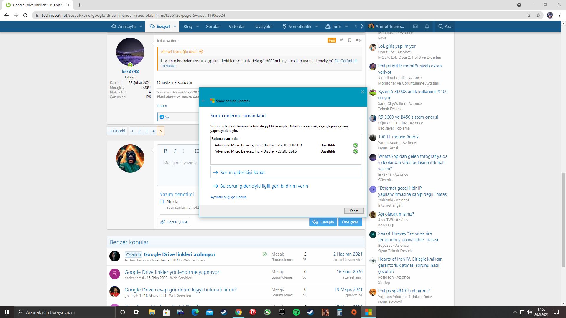The width and height of the screenshot is (566, 318).
Task: Open the Videolar menu item
Action: point(237,26)
